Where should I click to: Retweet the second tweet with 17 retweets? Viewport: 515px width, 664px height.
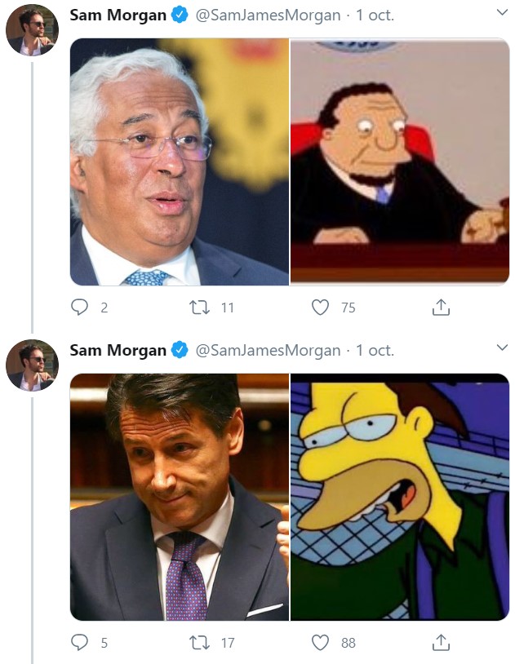pyautogui.click(x=199, y=642)
